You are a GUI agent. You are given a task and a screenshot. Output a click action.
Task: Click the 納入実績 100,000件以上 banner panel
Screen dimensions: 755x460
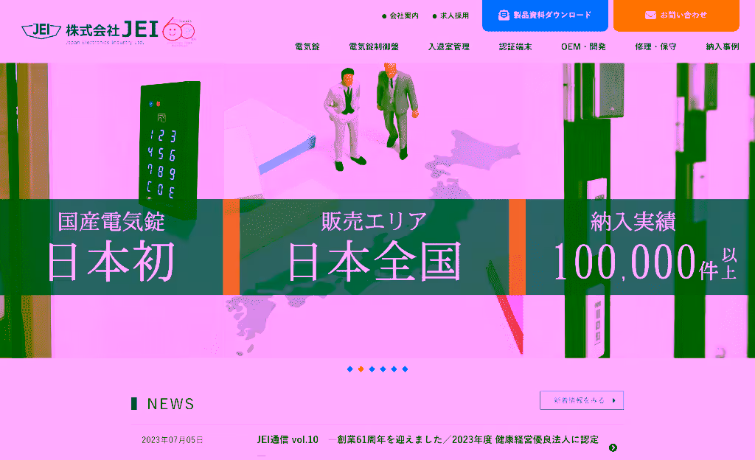pos(640,247)
